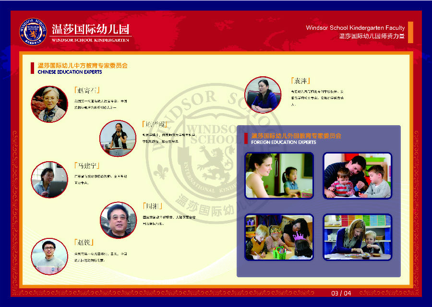Click the header title 温莎国际幼儿园
The height and width of the screenshot is (307, 432).
click(91, 29)
